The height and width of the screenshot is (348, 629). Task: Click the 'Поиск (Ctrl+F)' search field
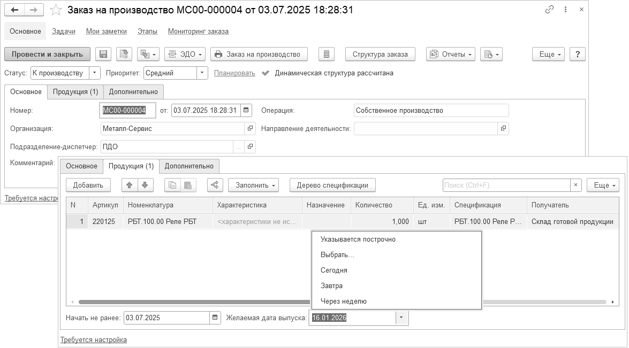pyautogui.click(x=506, y=185)
